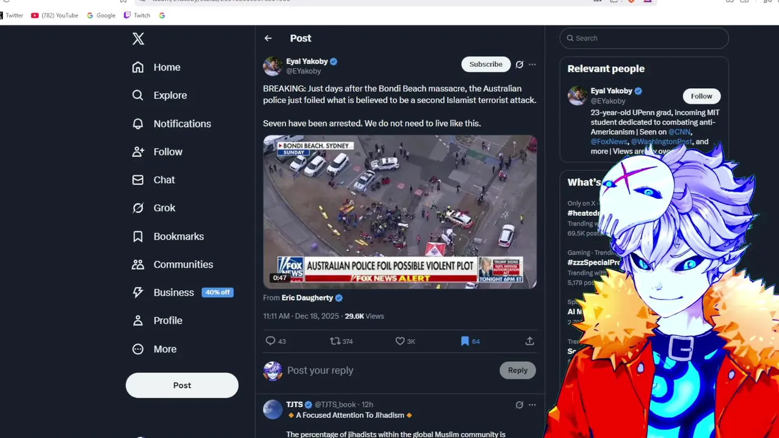The image size is (779, 438).
Task: Toggle the bookmark icon showing 64
Action: click(x=464, y=341)
